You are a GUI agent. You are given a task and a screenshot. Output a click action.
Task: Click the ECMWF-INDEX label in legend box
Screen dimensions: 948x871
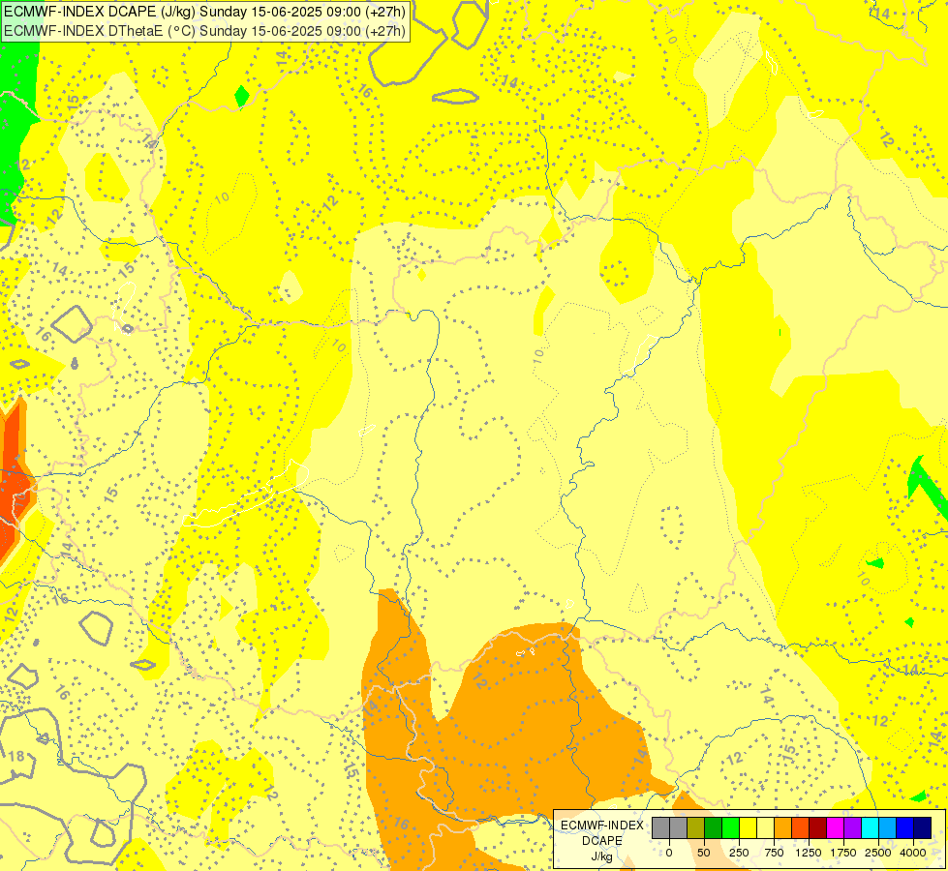(x=602, y=826)
